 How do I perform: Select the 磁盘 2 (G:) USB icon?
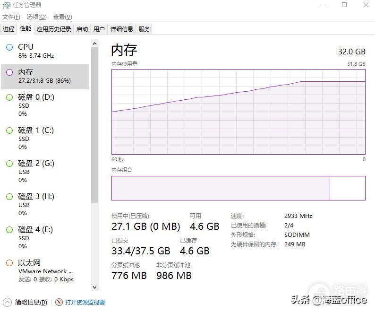tap(9, 164)
